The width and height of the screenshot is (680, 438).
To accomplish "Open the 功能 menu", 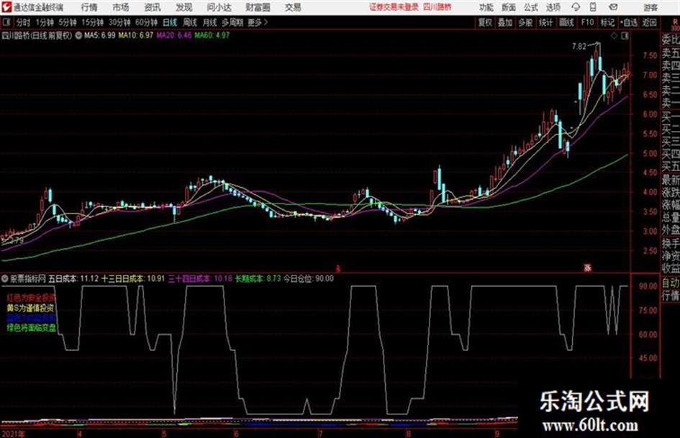I will [x=486, y=7].
